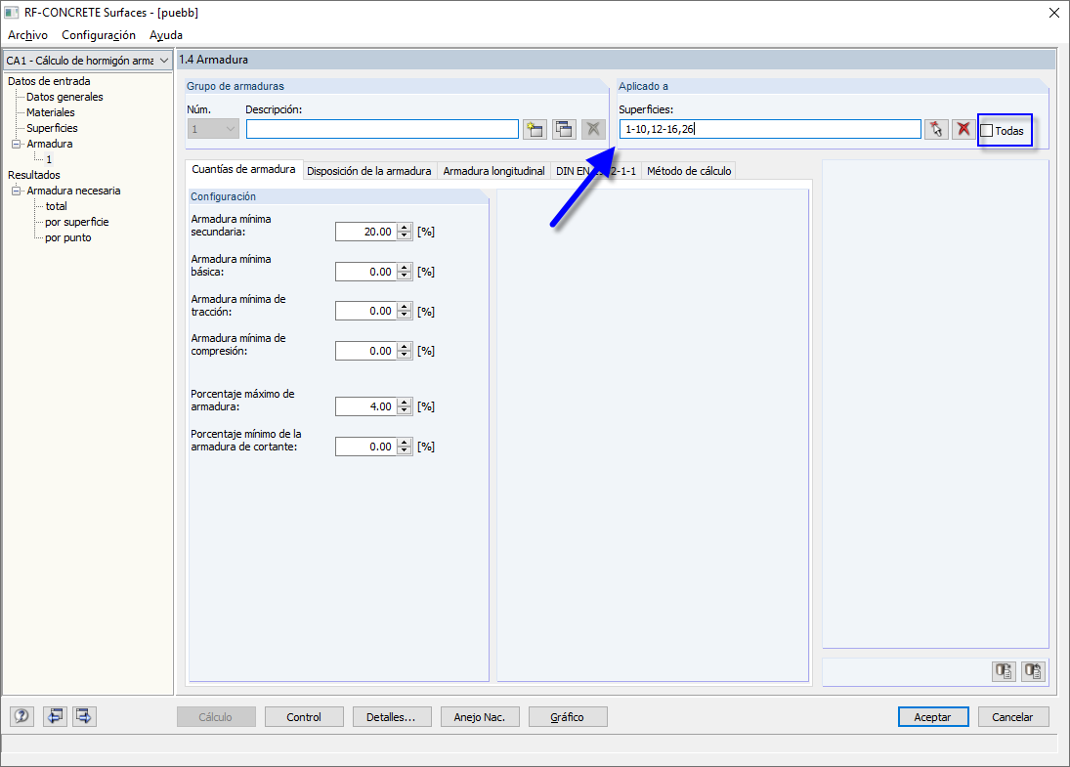Create a new reinforcement group icon

[535, 129]
